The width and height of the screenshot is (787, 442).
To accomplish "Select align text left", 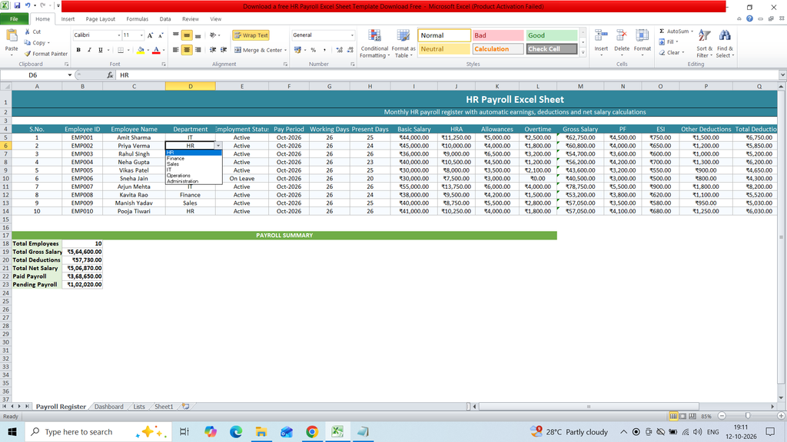I will pyautogui.click(x=176, y=50).
